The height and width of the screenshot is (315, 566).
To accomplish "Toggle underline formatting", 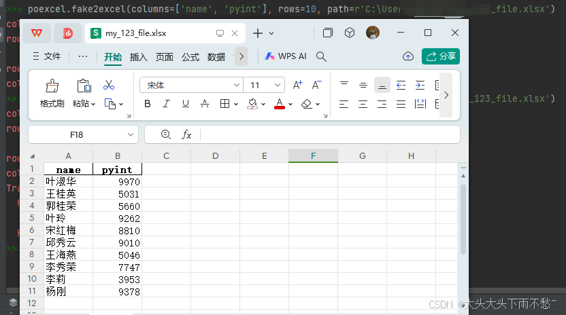I will 186,104.
